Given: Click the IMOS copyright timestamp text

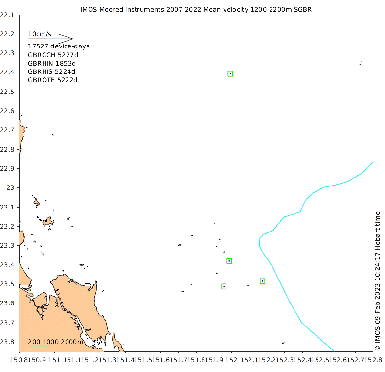Looking at the screenshot, I should (377, 281).
